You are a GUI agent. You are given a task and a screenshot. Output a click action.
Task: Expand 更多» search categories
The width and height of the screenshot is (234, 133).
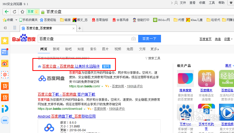point(155,49)
